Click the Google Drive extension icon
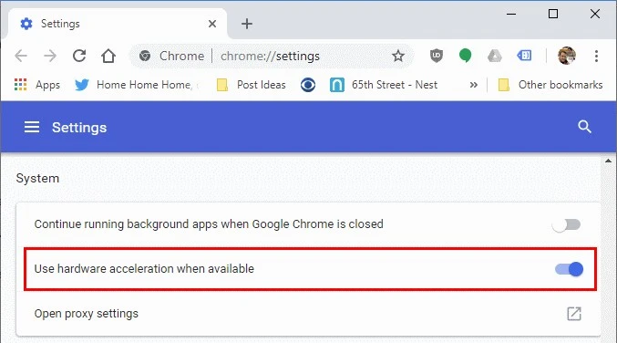The image size is (617, 343). click(x=495, y=56)
